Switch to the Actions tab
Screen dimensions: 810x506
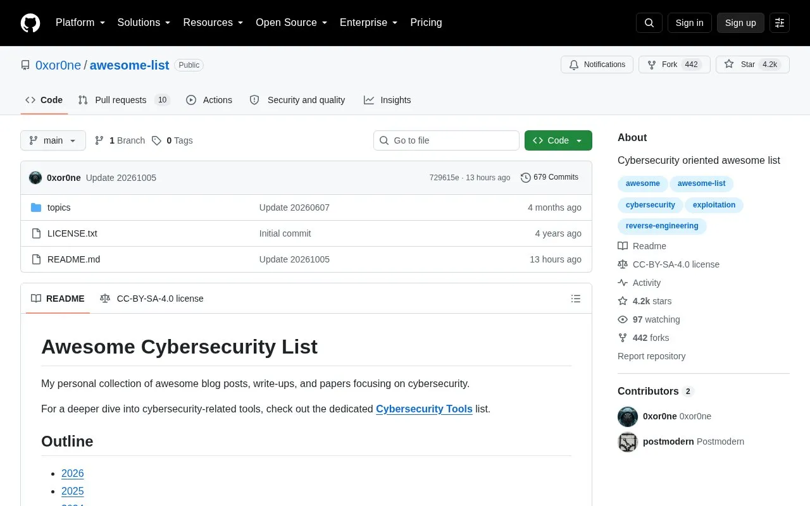209,100
